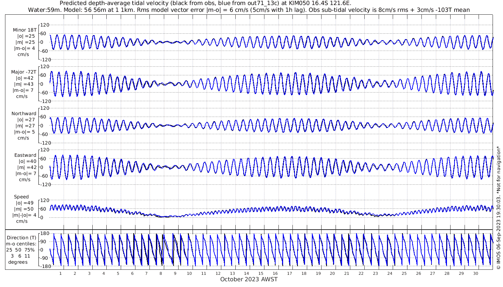Click the 'cm/s' unit under the Speed panel label
503x287 pixels.
tap(22, 221)
